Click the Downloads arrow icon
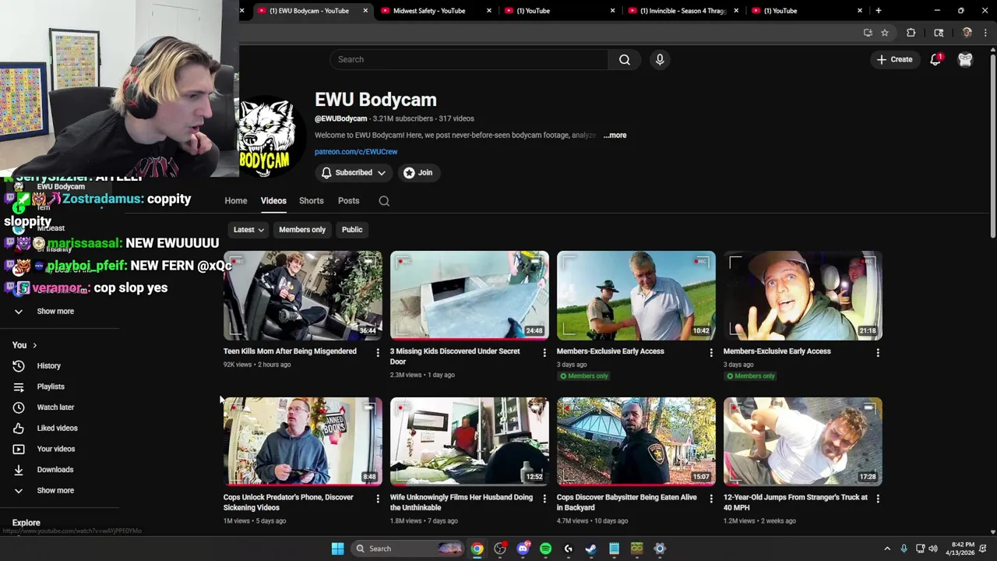Image resolution: width=997 pixels, height=561 pixels. click(19, 470)
